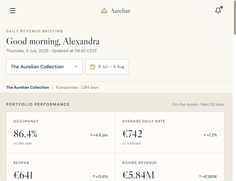Click the 'Updated at 08:42 CEST' date line
236x181 pixels.
click(52, 51)
